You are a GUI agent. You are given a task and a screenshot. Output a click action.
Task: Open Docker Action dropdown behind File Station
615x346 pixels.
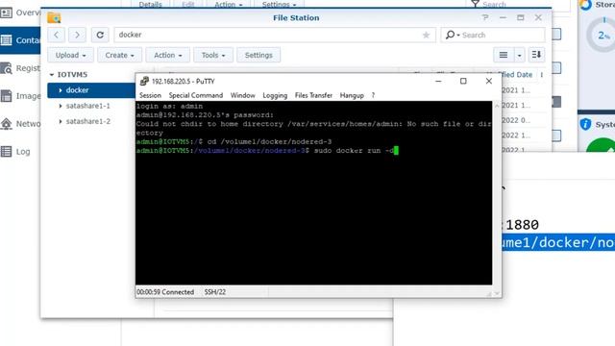229,4
